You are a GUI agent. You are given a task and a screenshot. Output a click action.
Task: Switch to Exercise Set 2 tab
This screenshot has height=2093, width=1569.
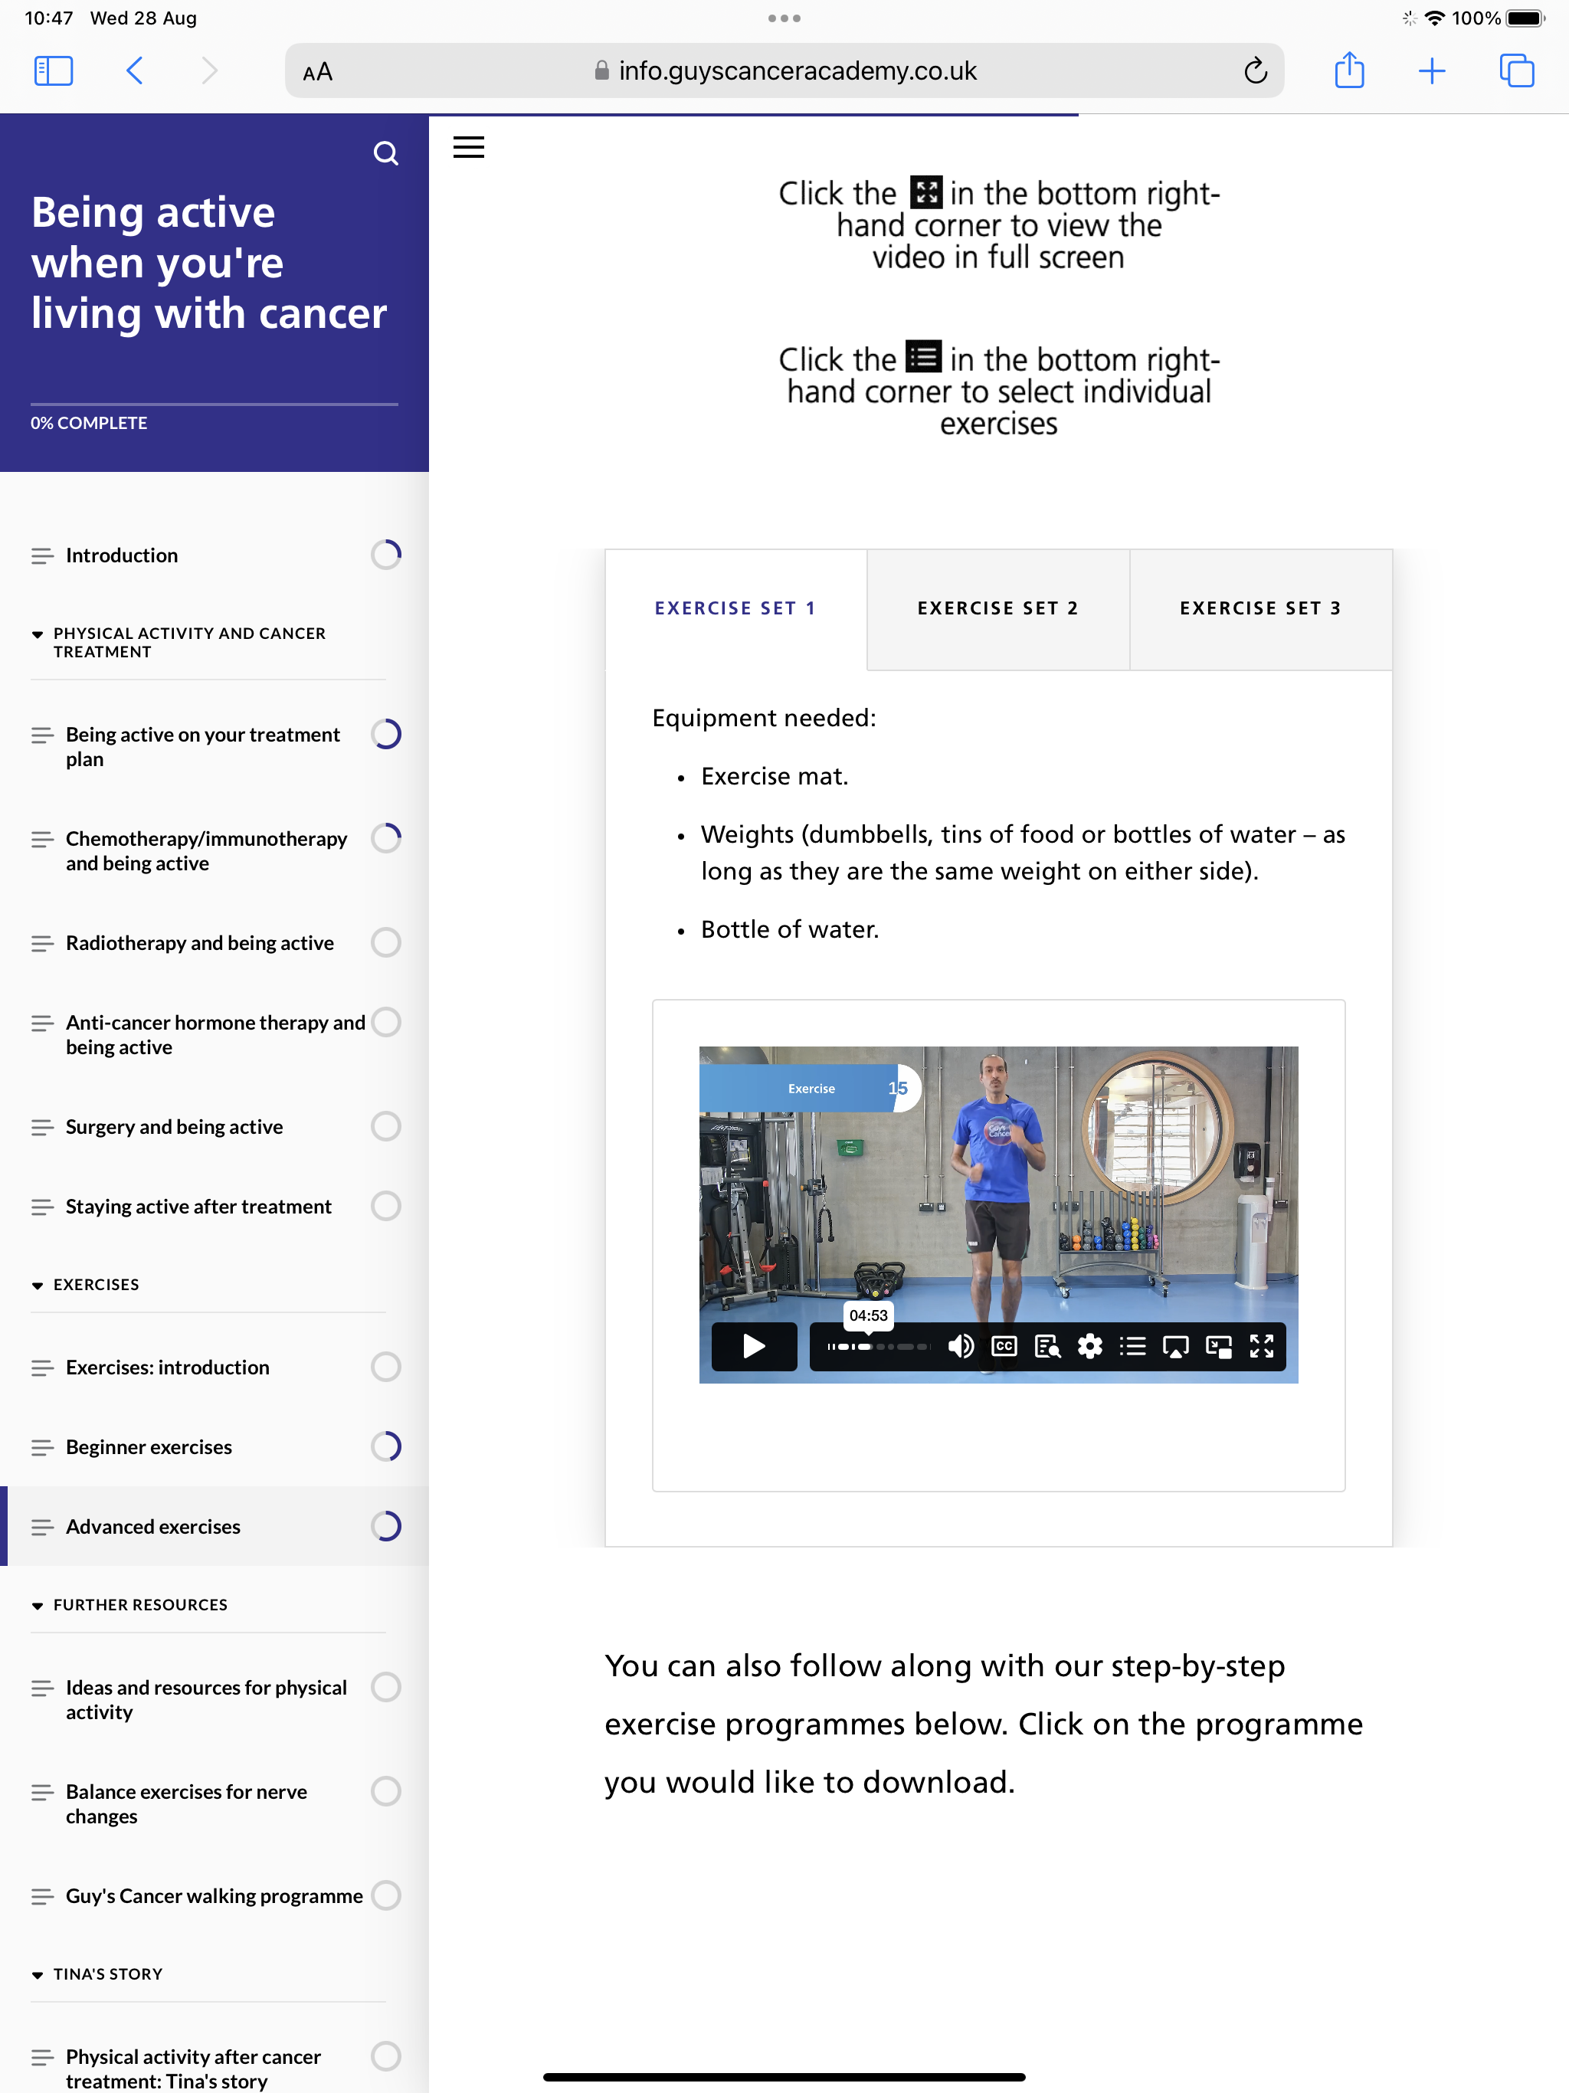(x=997, y=608)
